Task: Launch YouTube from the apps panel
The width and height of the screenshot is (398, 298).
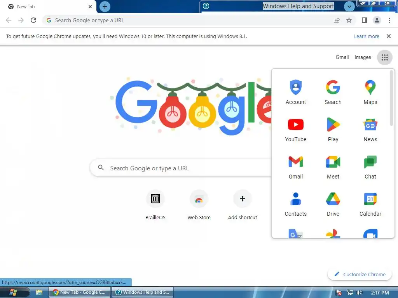Action: [x=295, y=130]
